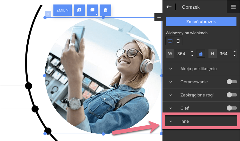Expand the Akcja po kliknięciu section

198,69
